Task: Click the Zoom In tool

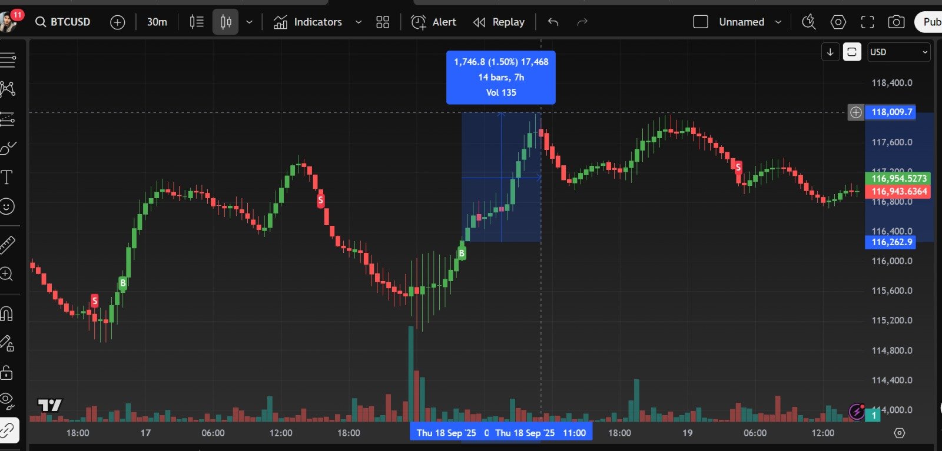Action: coord(7,274)
